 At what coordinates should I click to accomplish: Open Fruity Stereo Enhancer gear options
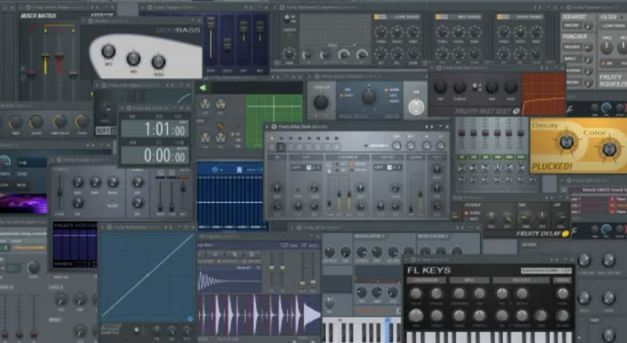tap(317, 76)
